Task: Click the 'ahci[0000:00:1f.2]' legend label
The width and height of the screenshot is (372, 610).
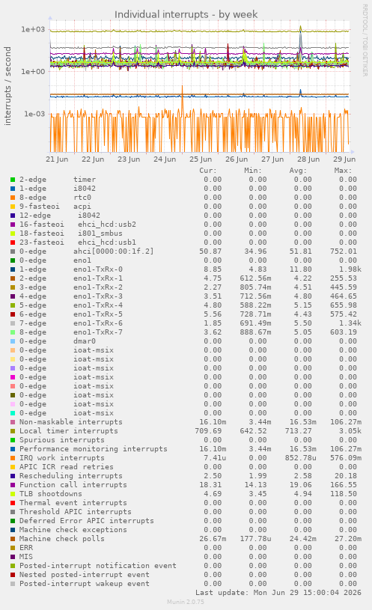Action: [114, 251]
